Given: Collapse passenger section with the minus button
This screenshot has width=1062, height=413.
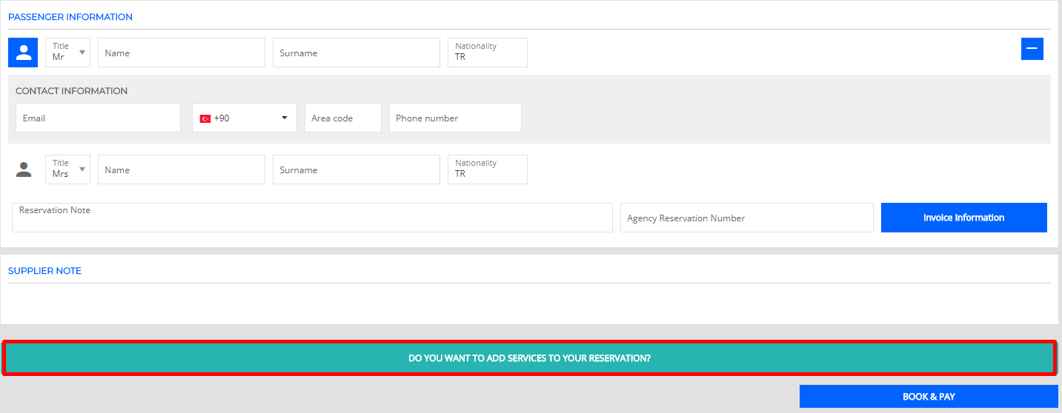Looking at the screenshot, I should point(1032,49).
